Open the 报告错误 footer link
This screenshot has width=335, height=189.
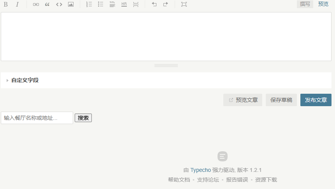[237, 180]
